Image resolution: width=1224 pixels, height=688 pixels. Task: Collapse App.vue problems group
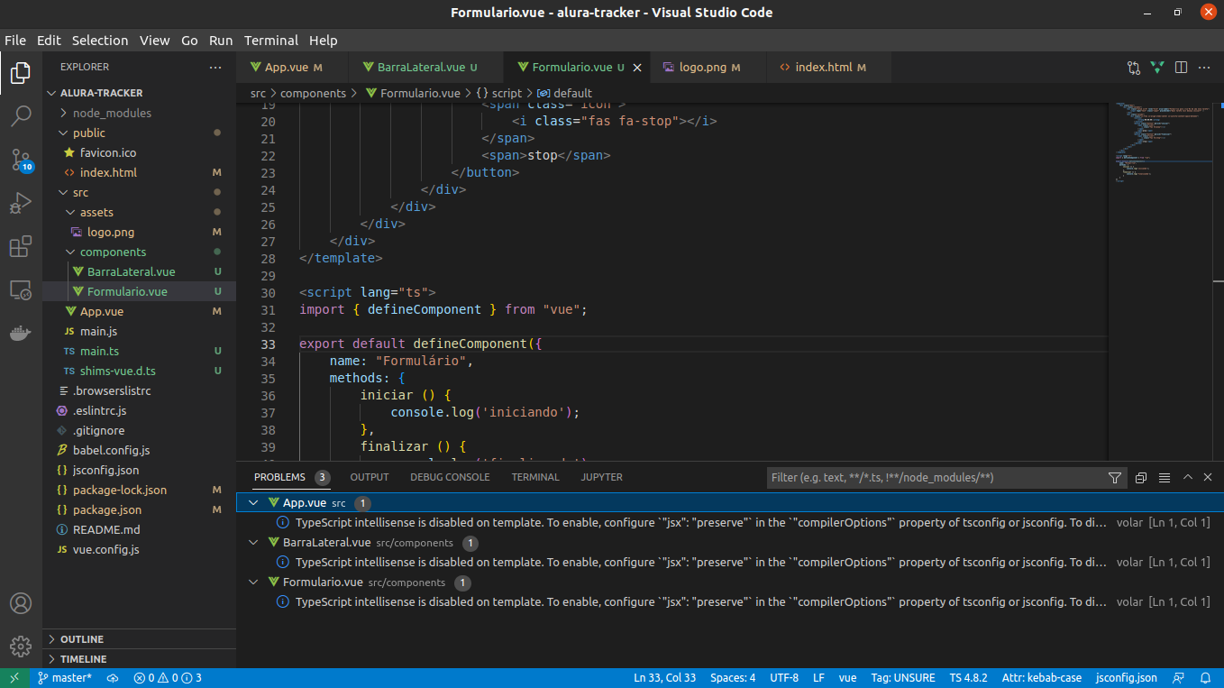(x=254, y=503)
